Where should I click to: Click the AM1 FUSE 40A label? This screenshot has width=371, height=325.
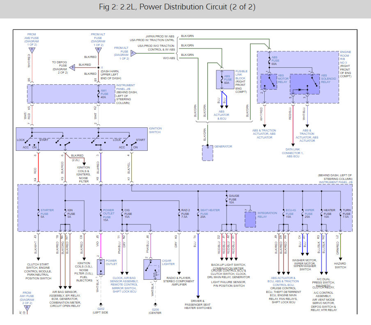[x=104, y=94]
